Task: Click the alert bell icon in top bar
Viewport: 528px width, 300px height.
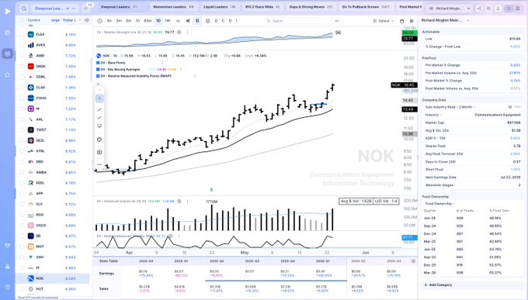Action: pos(498,9)
